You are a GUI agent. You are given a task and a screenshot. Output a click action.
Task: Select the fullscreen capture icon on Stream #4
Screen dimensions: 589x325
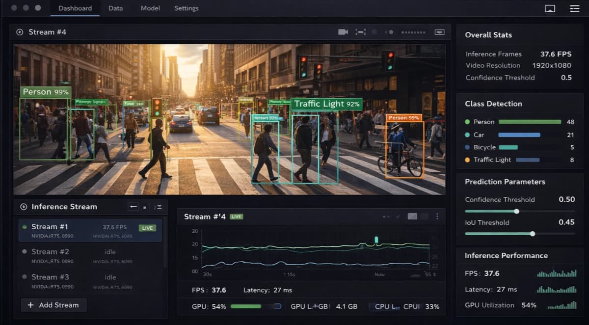point(361,31)
